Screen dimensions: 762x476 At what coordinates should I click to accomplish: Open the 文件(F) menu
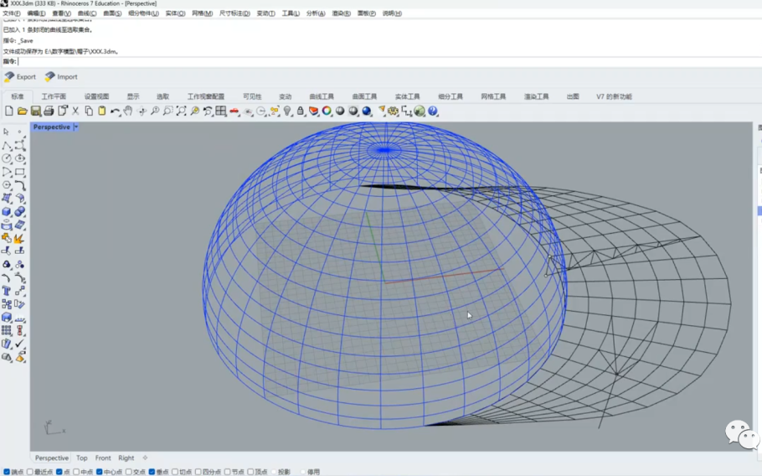click(x=11, y=13)
